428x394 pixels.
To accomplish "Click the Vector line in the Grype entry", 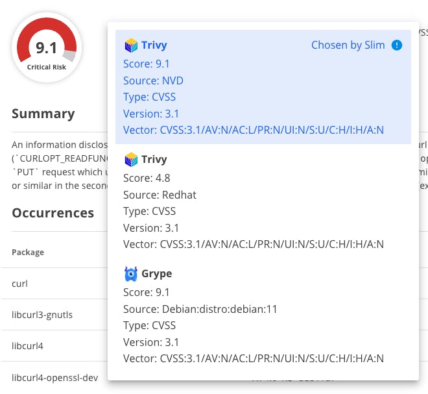I will (x=254, y=358).
